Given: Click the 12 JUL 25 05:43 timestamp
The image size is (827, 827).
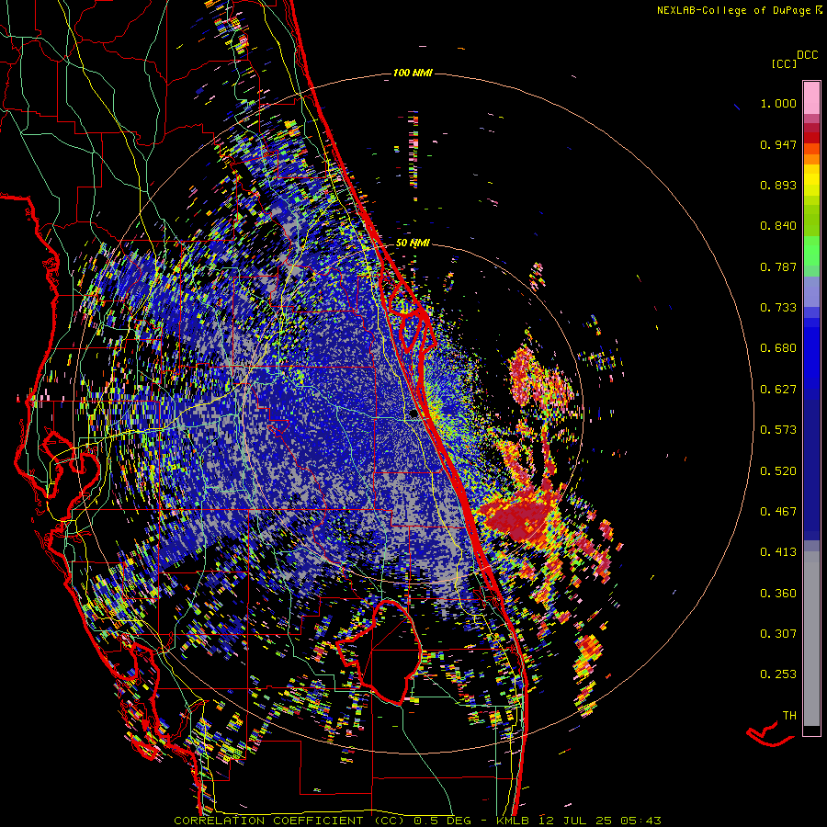Looking at the screenshot, I should click(600, 821).
